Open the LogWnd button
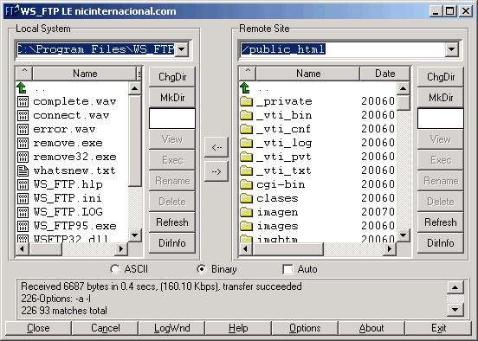The width and height of the screenshot is (478, 341). pyautogui.click(x=172, y=328)
